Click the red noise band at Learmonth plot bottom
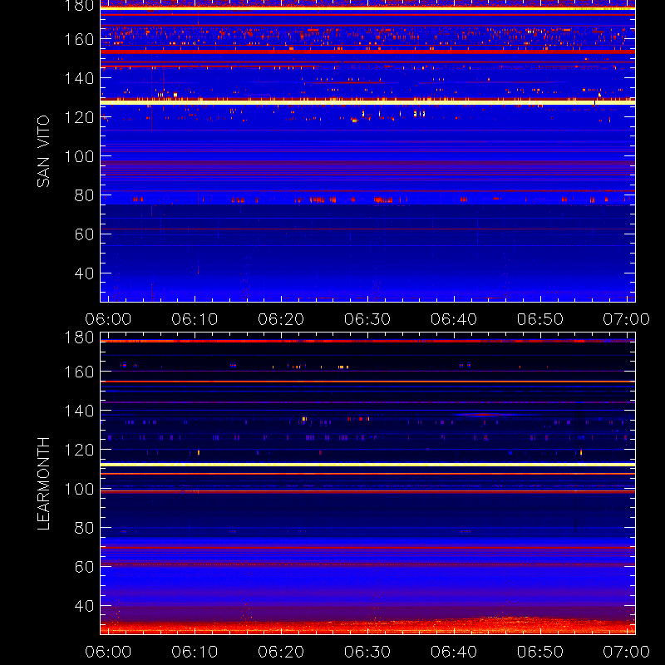Viewport: 665px width, 665px height. (x=367, y=627)
